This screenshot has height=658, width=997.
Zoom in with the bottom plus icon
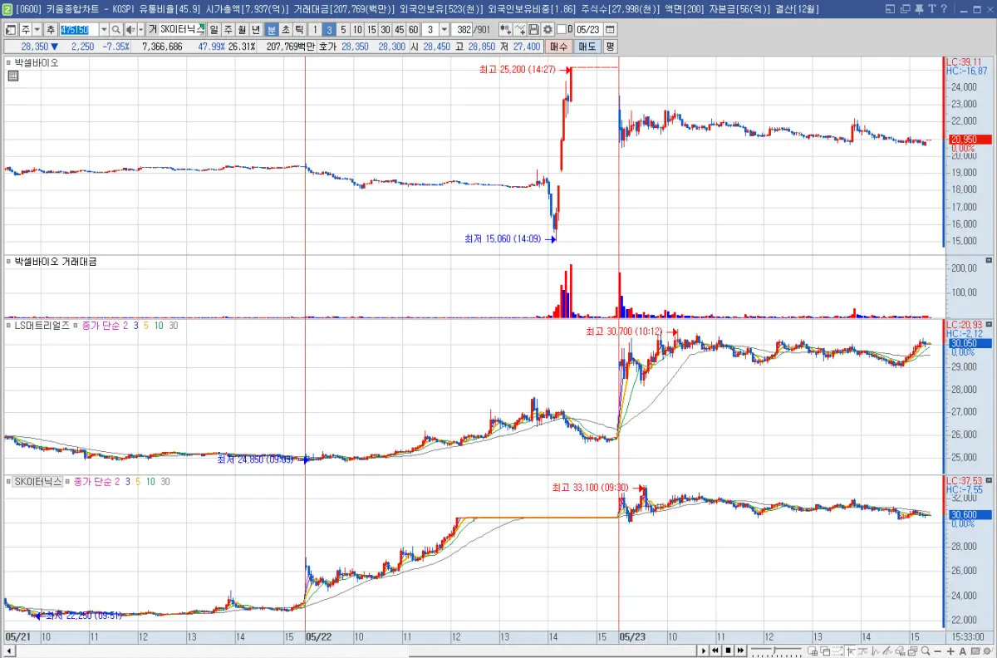pos(950,651)
